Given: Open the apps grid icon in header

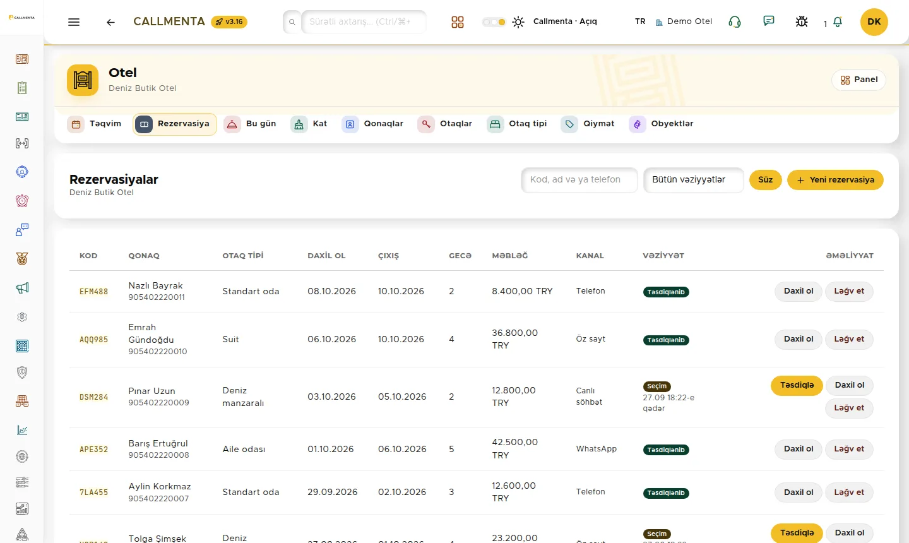Looking at the screenshot, I should tap(458, 22).
